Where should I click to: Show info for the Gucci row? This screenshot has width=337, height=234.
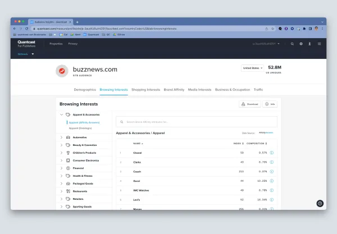272,181
